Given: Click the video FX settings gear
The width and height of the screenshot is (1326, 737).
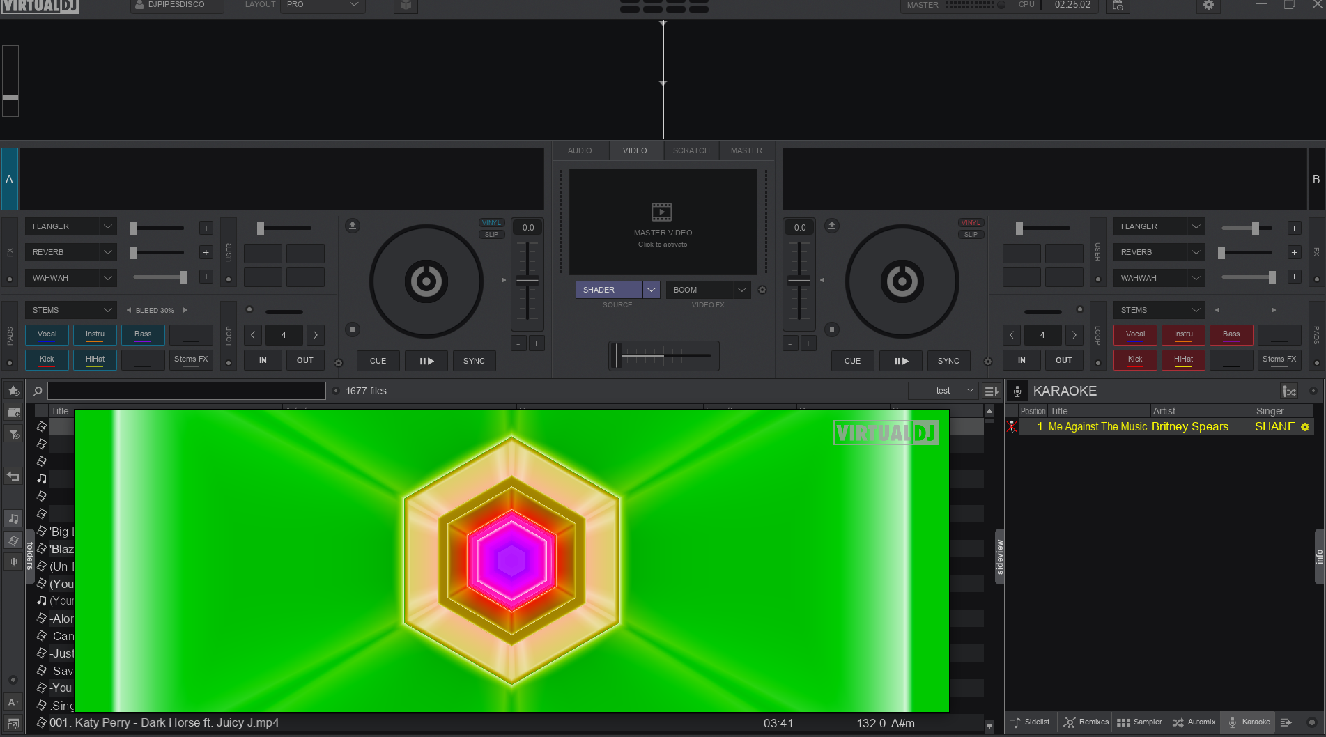Looking at the screenshot, I should pyautogui.click(x=762, y=290).
